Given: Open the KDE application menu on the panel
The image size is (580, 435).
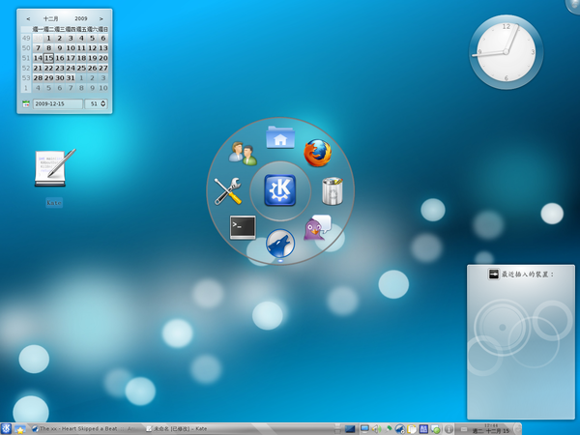Looking at the screenshot, I should coord(7,429).
